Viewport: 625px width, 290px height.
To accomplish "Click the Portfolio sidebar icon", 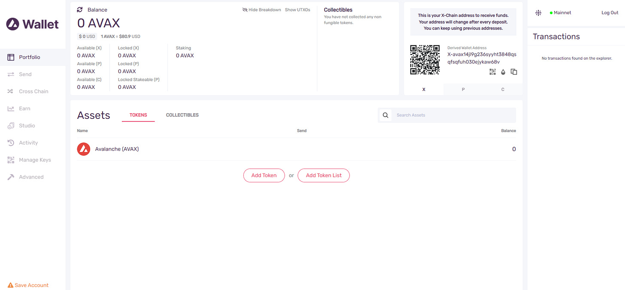I will [x=11, y=57].
